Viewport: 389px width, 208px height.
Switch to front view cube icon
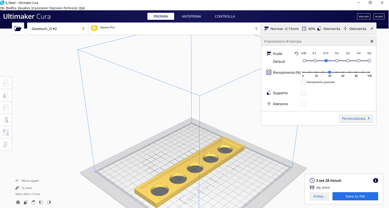tap(26, 202)
